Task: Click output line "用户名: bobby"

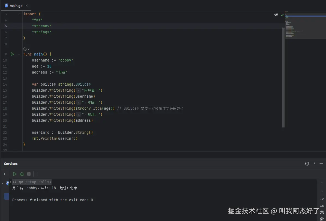Action: tap(25, 188)
